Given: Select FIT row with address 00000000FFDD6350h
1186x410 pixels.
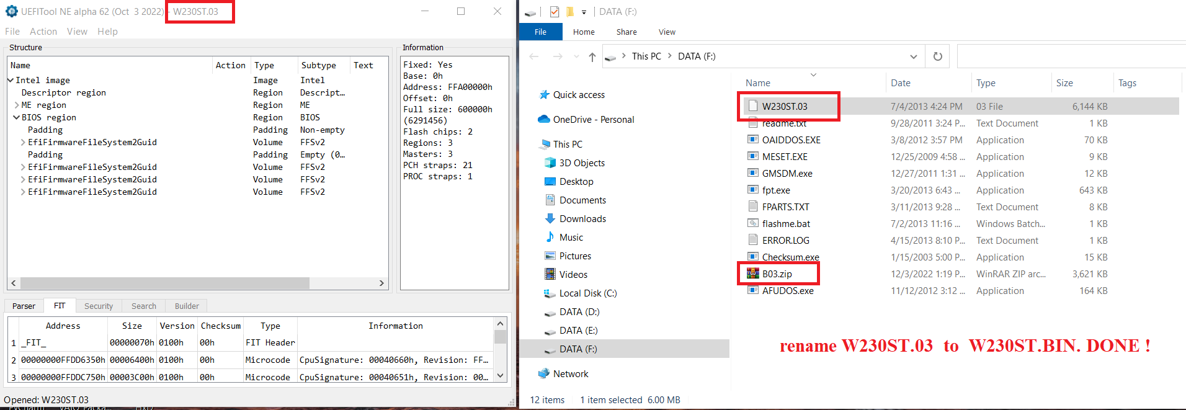Looking at the screenshot, I should (x=252, y=360).
